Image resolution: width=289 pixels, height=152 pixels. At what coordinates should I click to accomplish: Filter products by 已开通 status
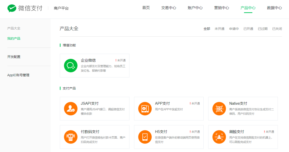(248, 29)
